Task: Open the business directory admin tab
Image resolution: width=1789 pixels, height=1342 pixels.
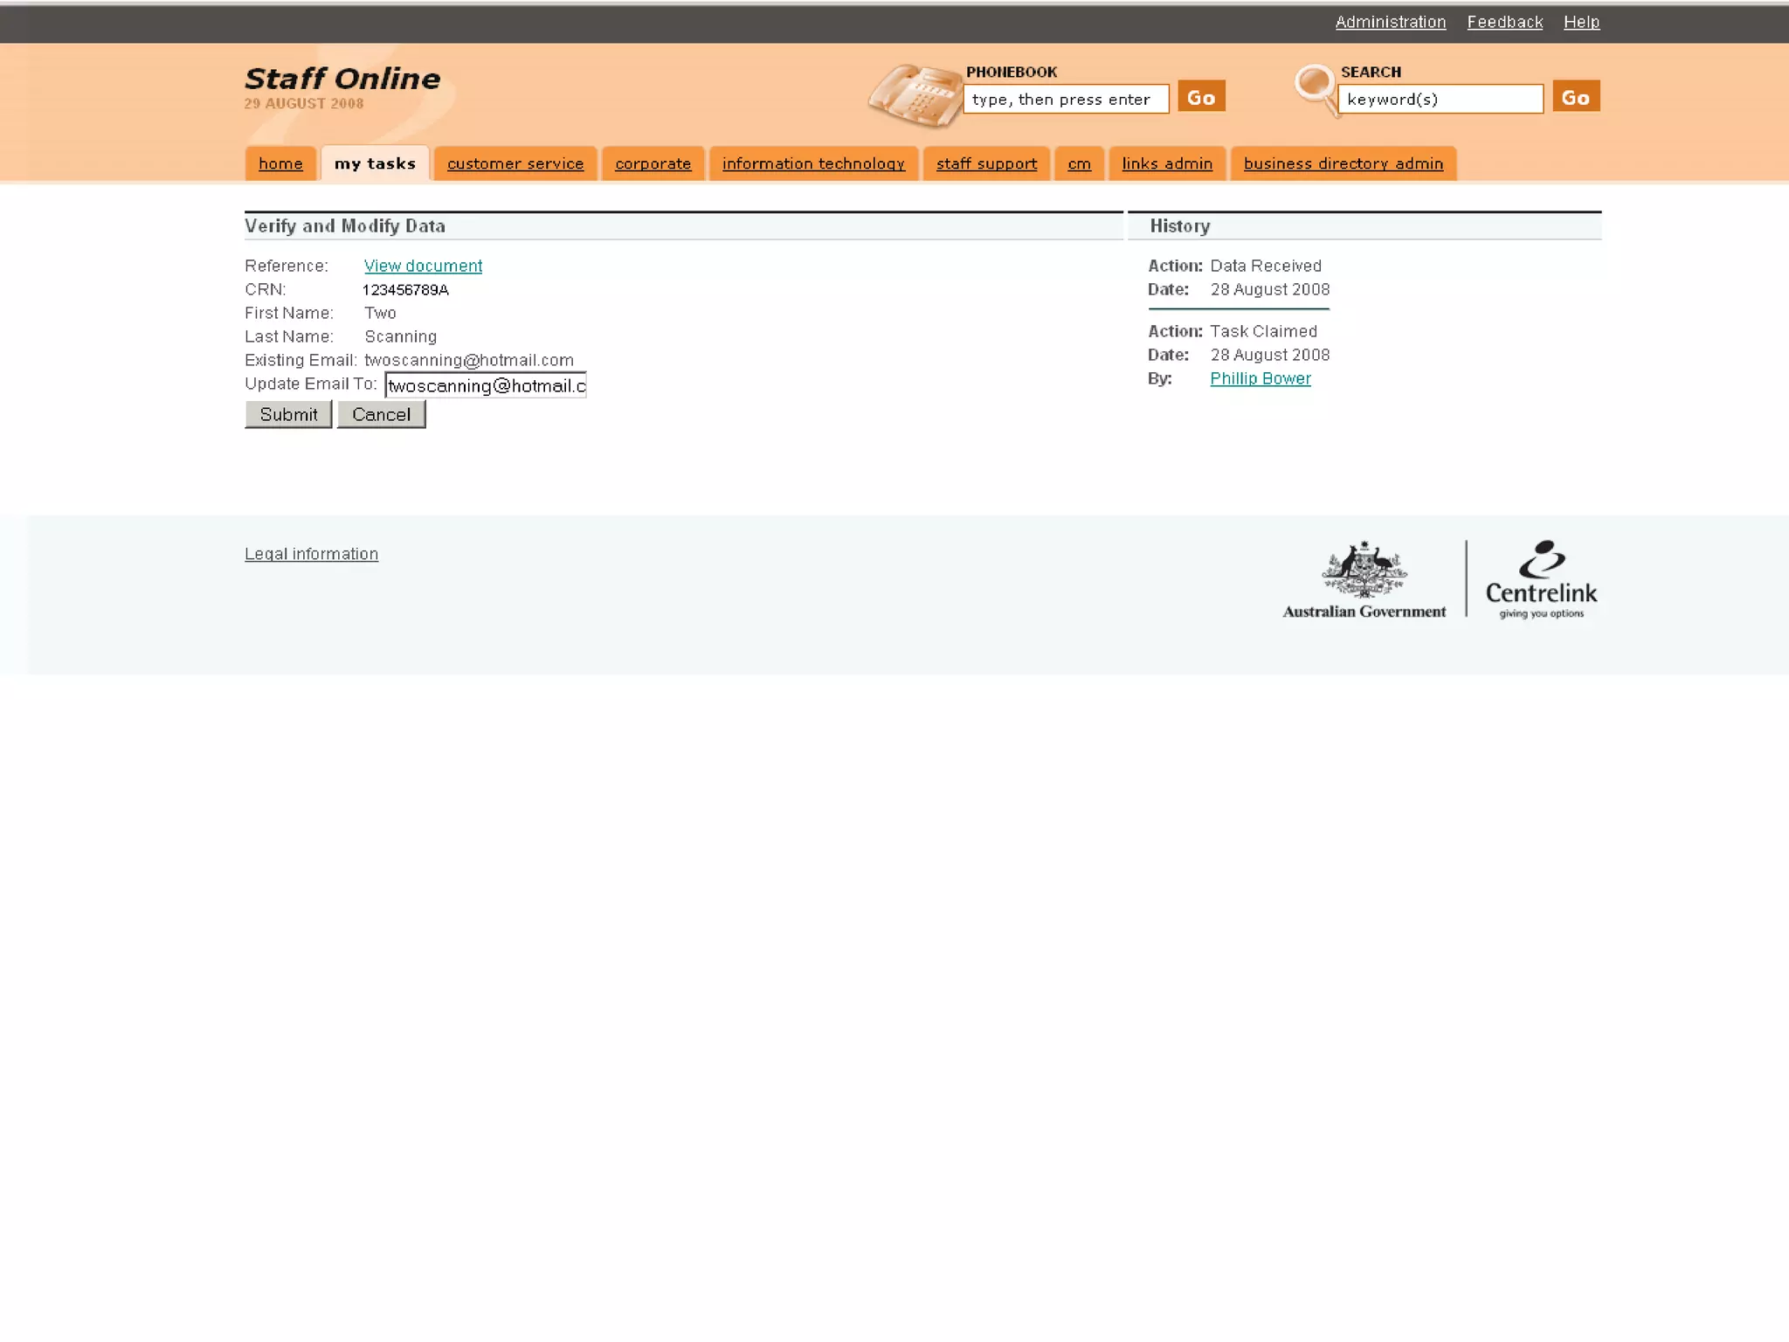Action: [1343, 163]
